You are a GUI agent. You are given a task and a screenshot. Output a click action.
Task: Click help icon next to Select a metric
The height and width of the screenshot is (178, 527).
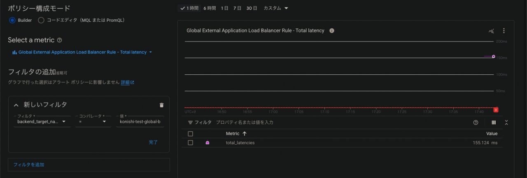[x=60, y=40]
